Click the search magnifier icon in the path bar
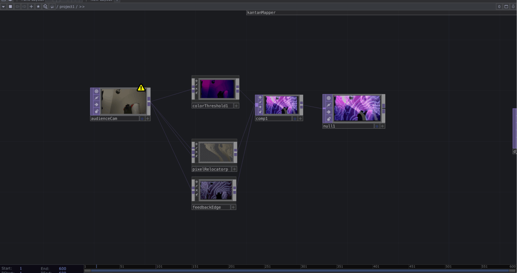The width and height of the screenshot is (517, 273). click(x=45, y=6)
